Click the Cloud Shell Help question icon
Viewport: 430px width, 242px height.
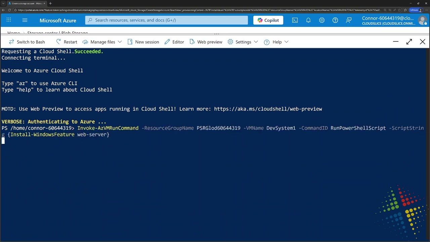(x=267, y=42)
